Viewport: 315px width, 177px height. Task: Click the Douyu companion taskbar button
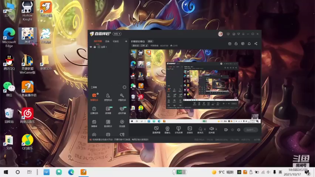[x=83, y=172]
